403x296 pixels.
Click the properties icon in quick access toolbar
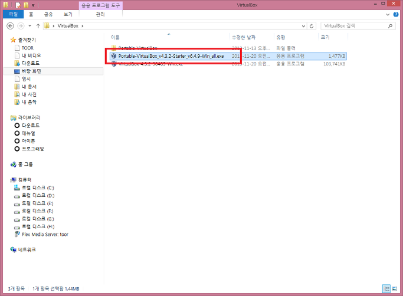tap(18, 5)
